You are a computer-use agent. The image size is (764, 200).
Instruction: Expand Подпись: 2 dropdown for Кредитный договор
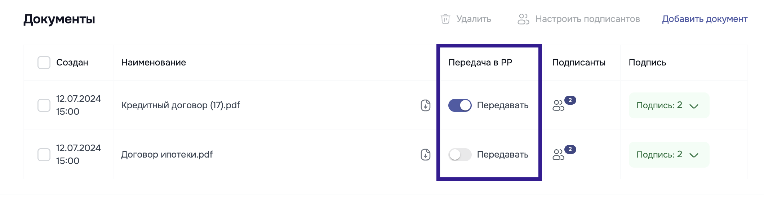(x=668, y=105)
